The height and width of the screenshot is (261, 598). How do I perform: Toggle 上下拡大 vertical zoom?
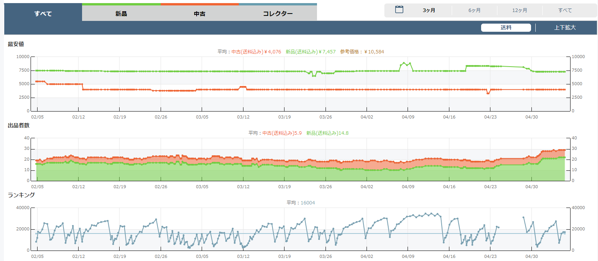click(x=565, y=27)
